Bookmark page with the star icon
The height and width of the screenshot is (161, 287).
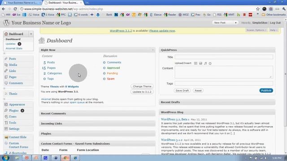point(258,9)
